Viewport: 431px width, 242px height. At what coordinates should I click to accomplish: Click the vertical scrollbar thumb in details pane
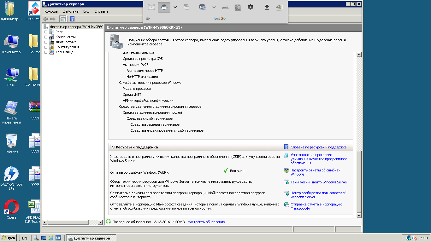tap(359, 182)
